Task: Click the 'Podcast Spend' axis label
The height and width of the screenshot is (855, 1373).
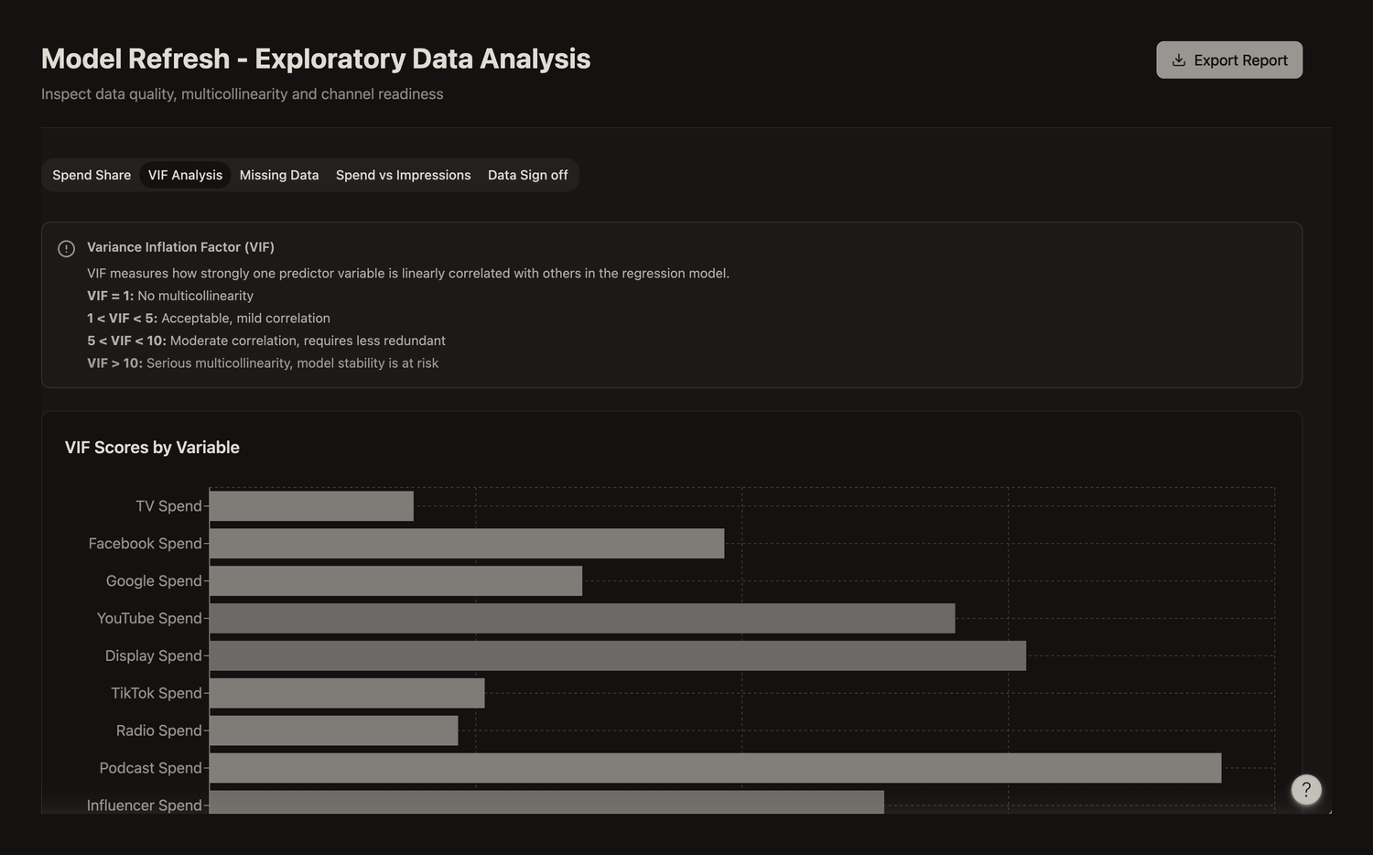Action: click(x=150, y=768)
